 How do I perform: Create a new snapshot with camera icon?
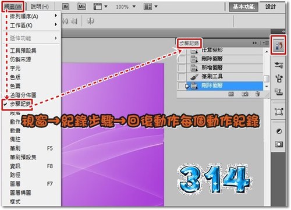[245, 94]
